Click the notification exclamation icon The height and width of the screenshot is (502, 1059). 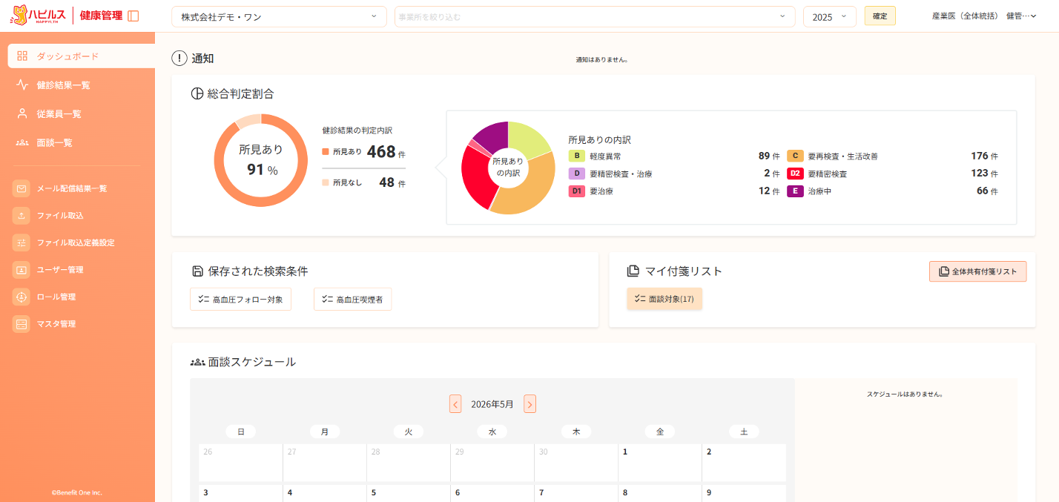179,59
